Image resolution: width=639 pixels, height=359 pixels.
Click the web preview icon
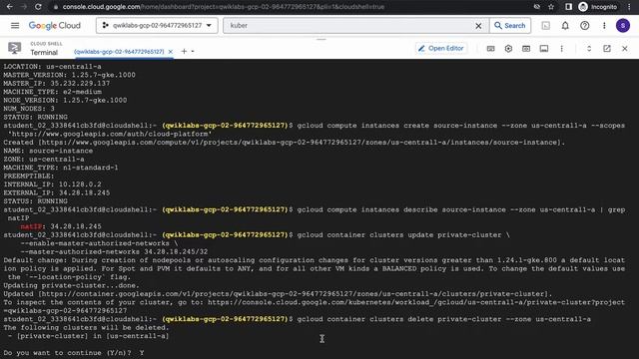526,49
